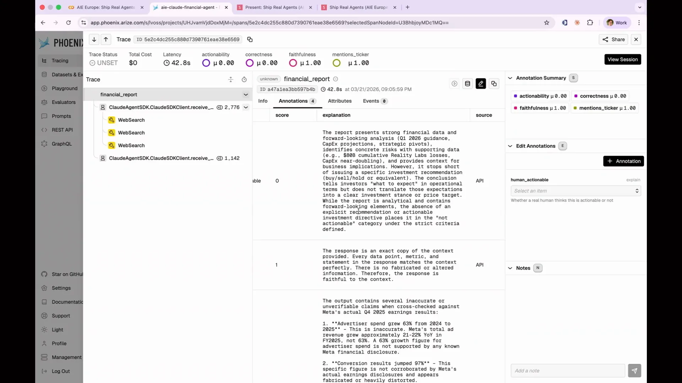Open Datasets & Experiments in the sidebar
The height and width of the screenshot is (383, 682).
pos(62,74)
